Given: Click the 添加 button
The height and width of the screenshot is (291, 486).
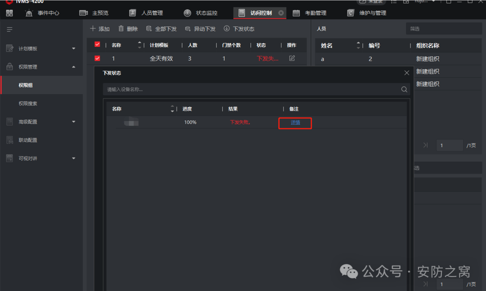Looking at the screenshot, I should click(x=100, y=29).
